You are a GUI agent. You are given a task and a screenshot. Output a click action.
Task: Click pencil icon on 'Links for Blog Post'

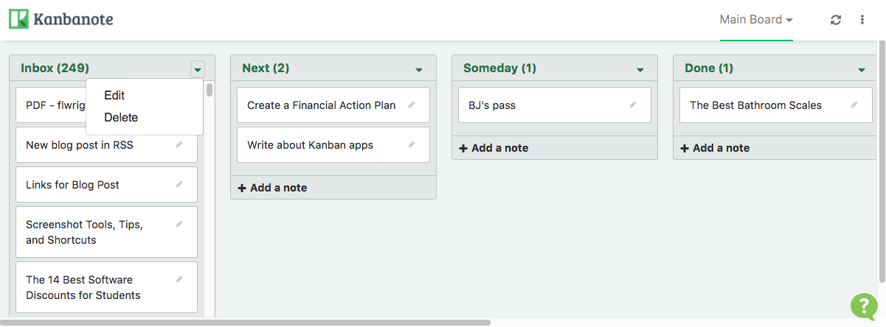pos(179,185)
